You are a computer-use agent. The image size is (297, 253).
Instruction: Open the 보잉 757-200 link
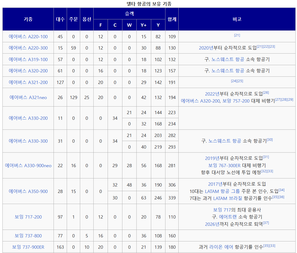click(x=236, y=101)
